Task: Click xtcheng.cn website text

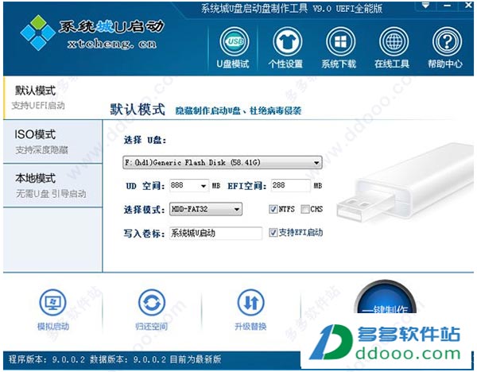Action: pos(111,44)
